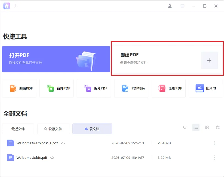Screen dimensions: 224x177
Task: Click the 3.29 MB size value
Action: 164,158
